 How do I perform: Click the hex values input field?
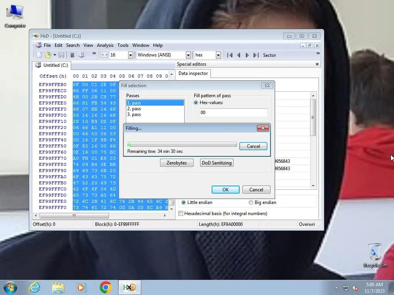pyautogui.click(x=234, y=113)
